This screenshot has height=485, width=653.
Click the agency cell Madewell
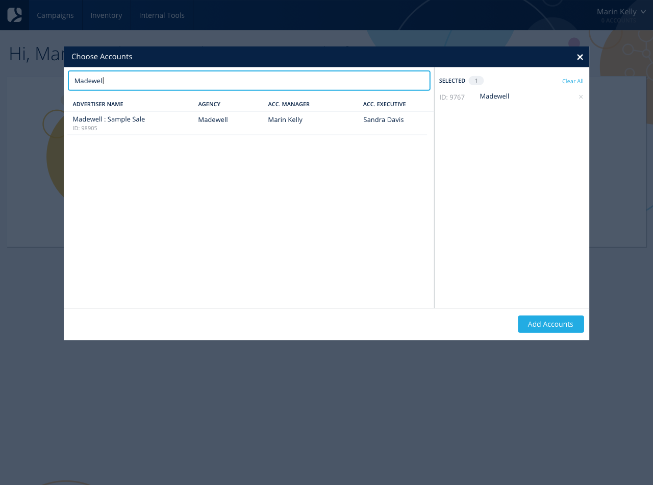point(213,120)
